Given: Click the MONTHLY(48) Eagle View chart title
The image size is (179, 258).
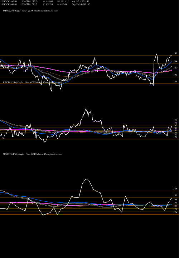Looking at the screenshot, I should (32, 154).
